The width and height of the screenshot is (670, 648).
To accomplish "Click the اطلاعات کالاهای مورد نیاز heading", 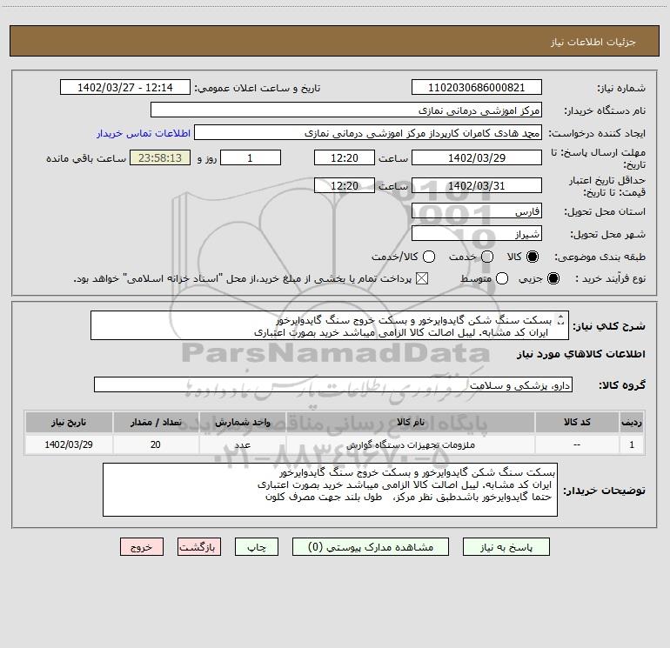I will click(580, 354).
